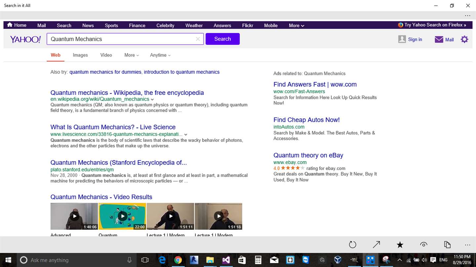Image resolution: width=476 pixels, height=267 pixels.
Task: Open Weather in the Yahoo navbar
Action: point(194,25)
